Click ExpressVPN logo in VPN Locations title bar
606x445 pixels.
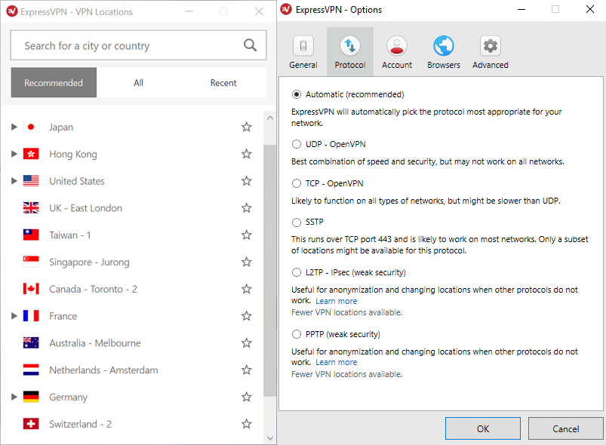coord(12,11)
